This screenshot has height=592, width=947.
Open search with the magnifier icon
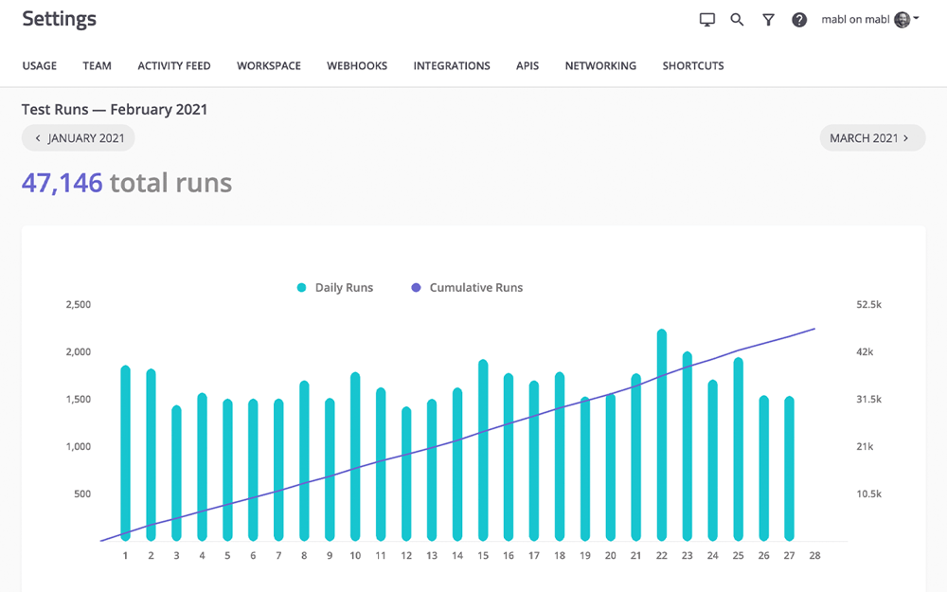(737, 20)
